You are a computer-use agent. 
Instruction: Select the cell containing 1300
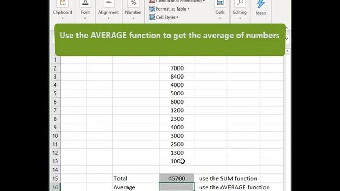pos(177,153)
